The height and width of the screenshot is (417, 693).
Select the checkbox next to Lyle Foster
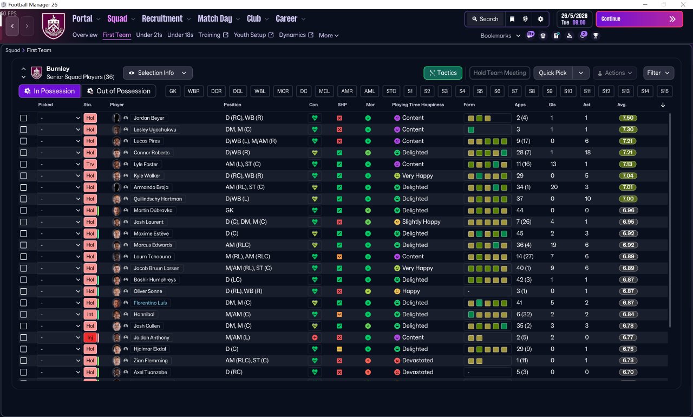pyautogui.click(x=23, y=164)
